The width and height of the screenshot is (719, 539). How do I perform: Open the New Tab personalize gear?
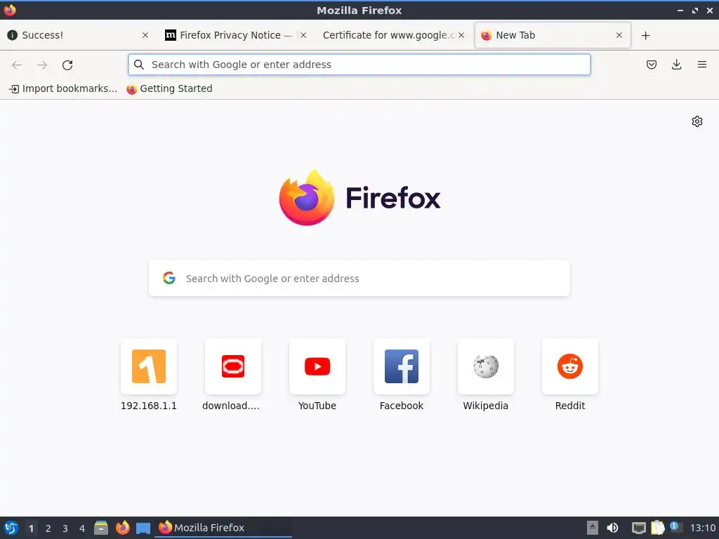(697, 121)
